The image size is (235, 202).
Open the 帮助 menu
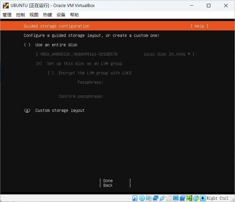tap(74, 15)
